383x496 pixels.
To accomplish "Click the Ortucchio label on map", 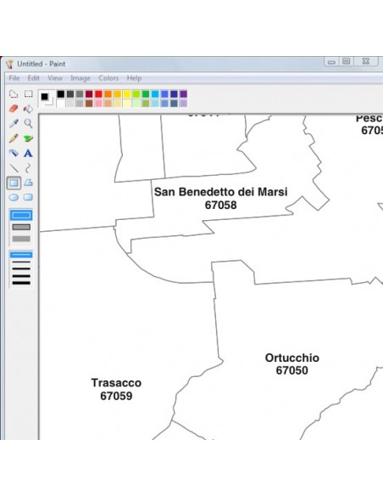I will 292,358.
